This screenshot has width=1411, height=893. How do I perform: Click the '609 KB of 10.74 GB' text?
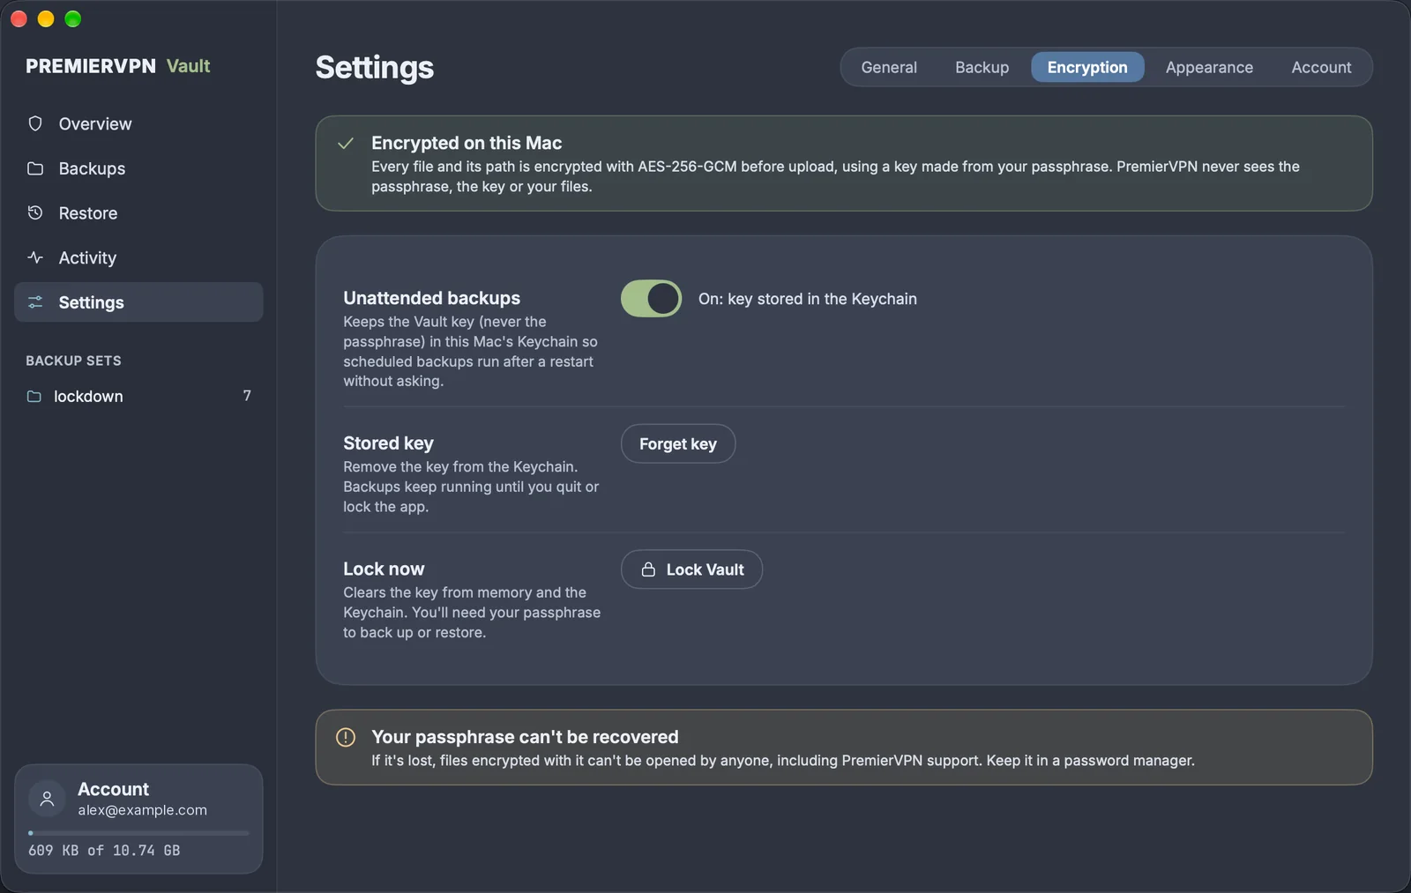point(104,851)
